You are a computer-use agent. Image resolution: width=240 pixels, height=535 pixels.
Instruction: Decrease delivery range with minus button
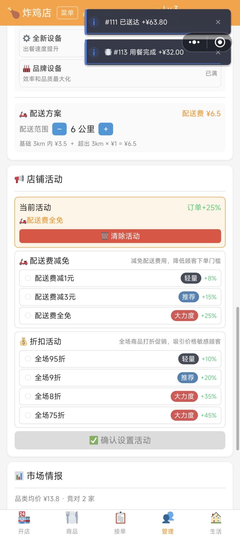[59, 129]
